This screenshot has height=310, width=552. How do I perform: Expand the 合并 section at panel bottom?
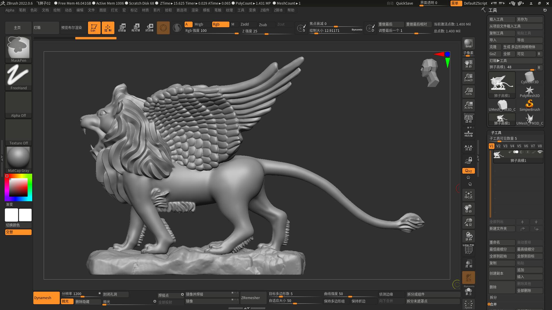[493, 305]
